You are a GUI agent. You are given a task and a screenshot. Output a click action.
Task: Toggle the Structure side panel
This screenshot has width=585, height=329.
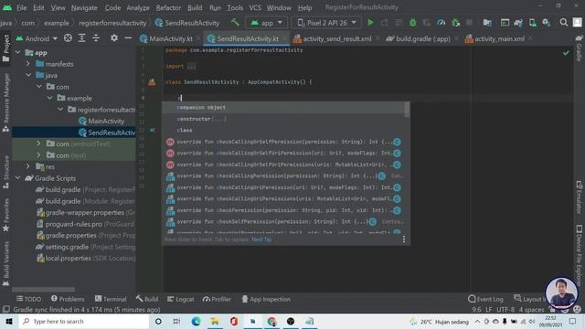point(6,172)
